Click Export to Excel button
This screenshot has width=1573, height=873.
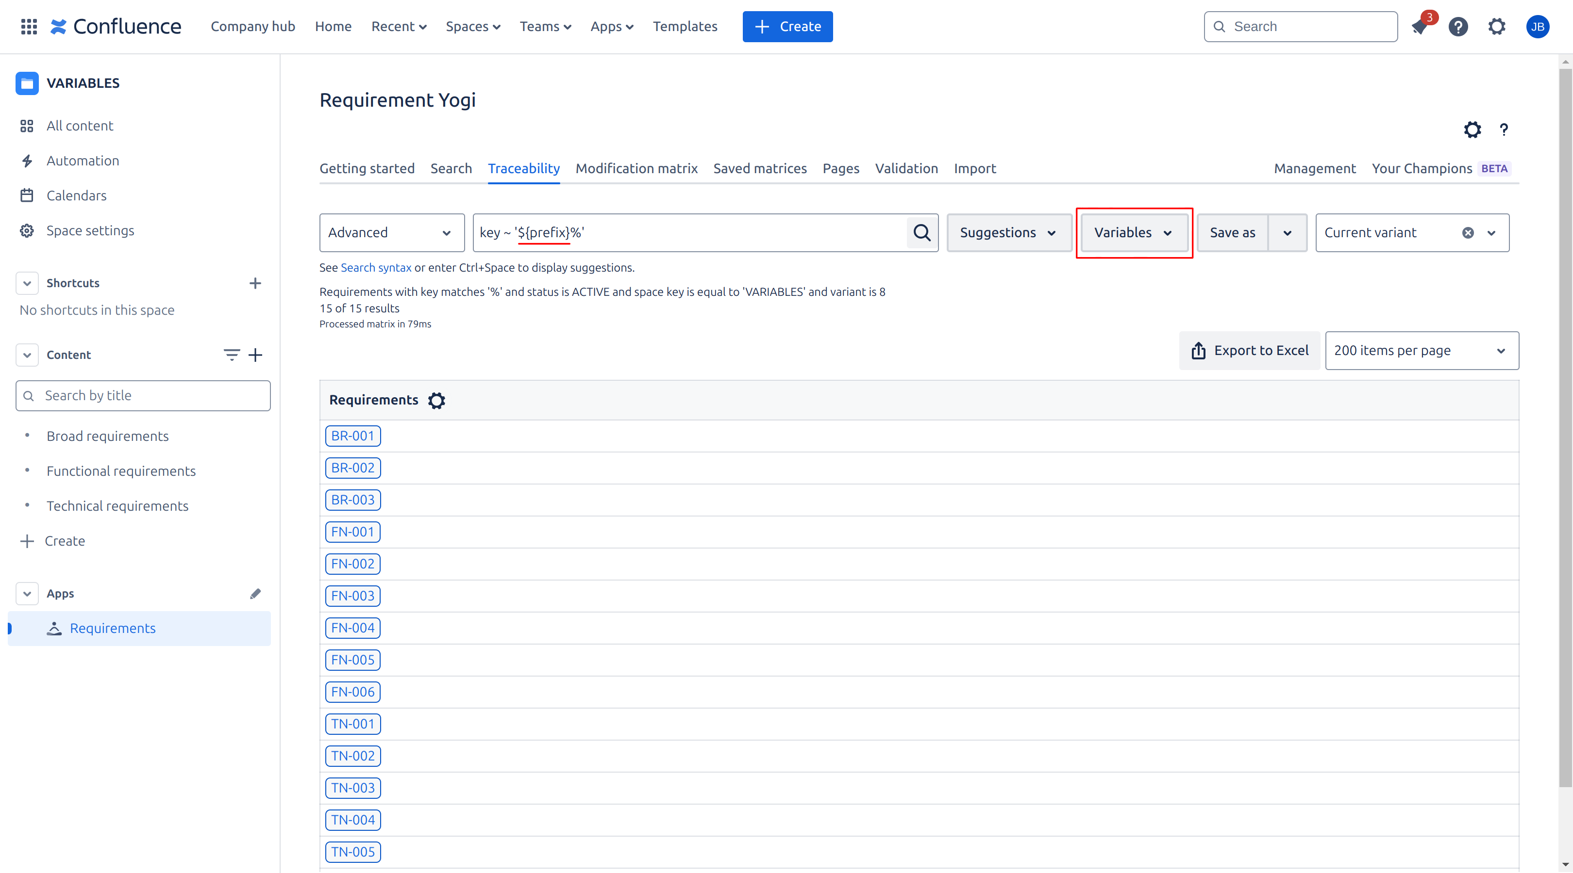[1249, 351]
